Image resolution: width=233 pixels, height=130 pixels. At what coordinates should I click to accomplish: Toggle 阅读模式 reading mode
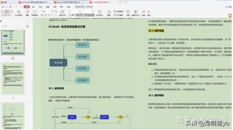[35, 13]
